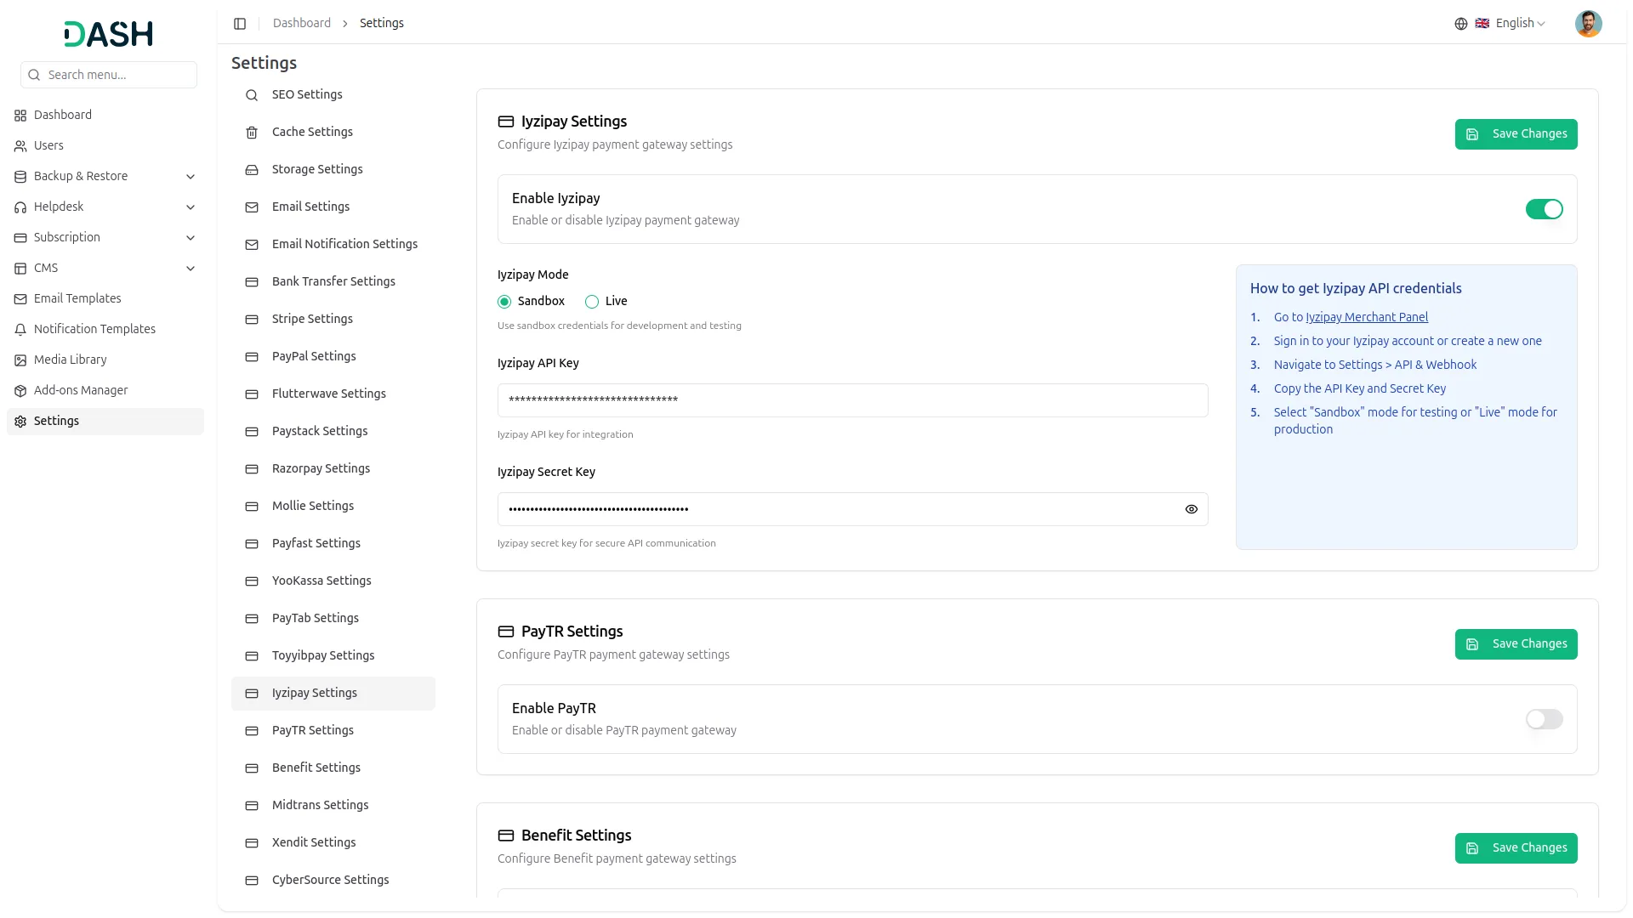Screen dimensions: 1633x918
Task: Click the Notification Templates bell icon
Action: coord(20,330)
